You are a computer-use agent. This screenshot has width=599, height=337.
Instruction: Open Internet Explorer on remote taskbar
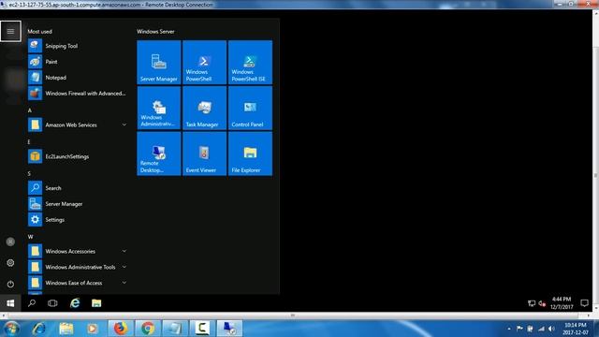coord(75,303)
